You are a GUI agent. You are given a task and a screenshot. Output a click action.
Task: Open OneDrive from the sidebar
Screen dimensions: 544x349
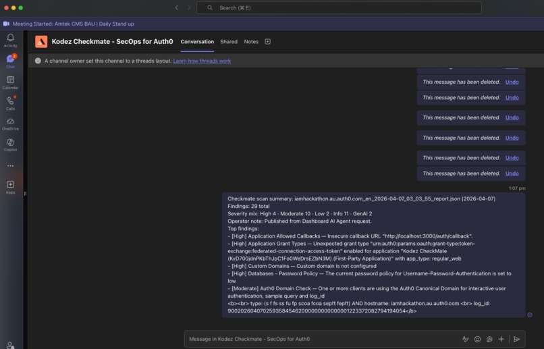[10, 124]
